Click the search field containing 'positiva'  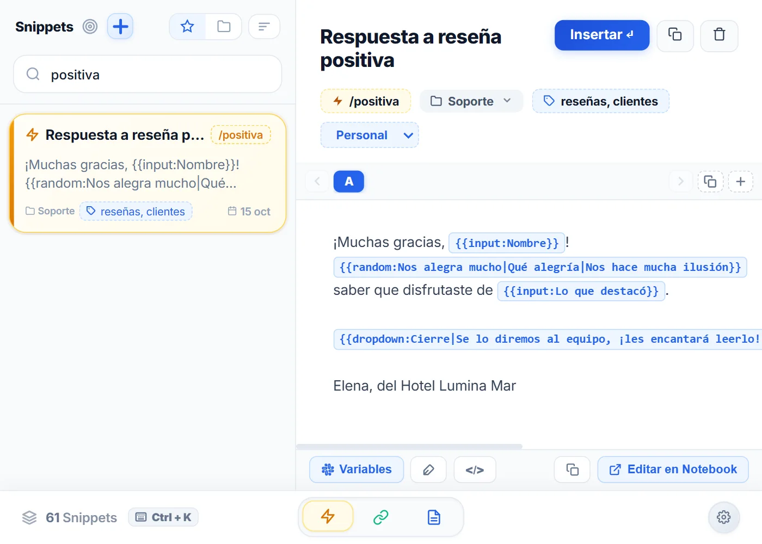148,75
